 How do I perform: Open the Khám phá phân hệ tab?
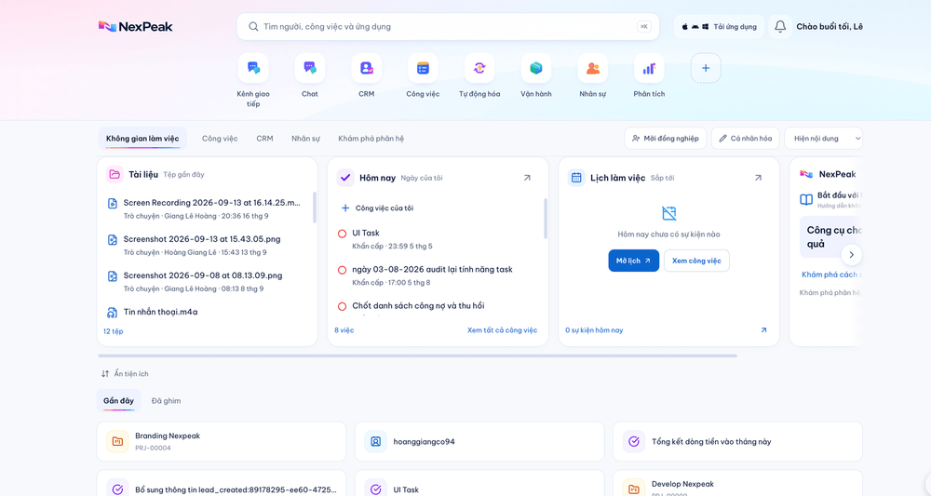pos(371,139)
